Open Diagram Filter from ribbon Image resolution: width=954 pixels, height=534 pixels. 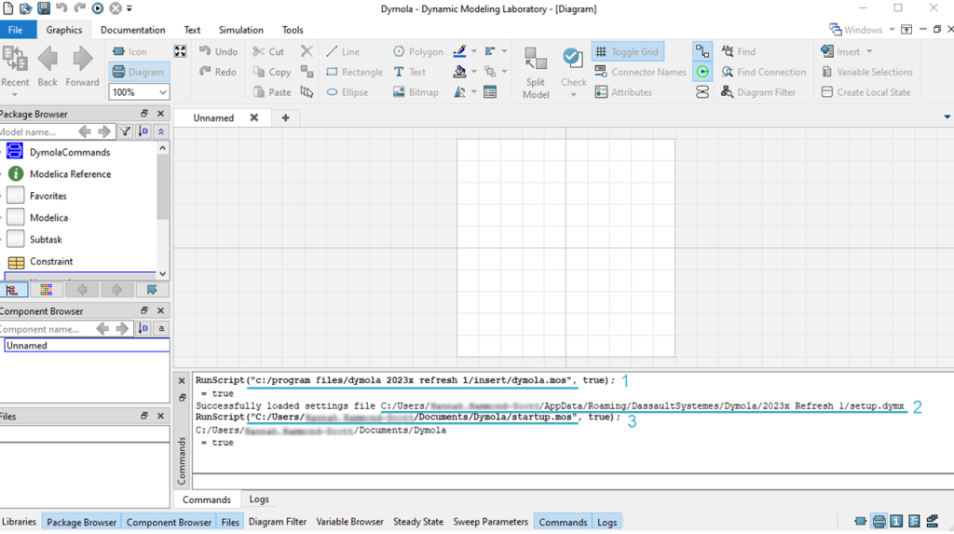[758, 92]
